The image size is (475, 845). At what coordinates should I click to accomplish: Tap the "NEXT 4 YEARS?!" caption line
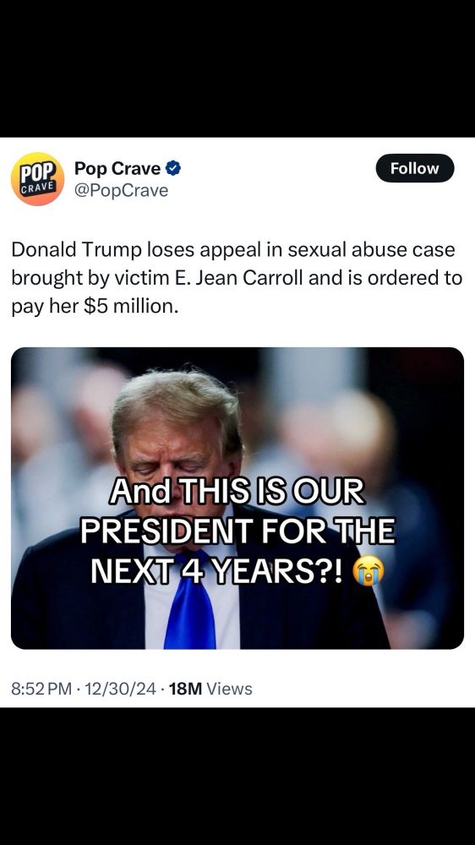[216, 571]
